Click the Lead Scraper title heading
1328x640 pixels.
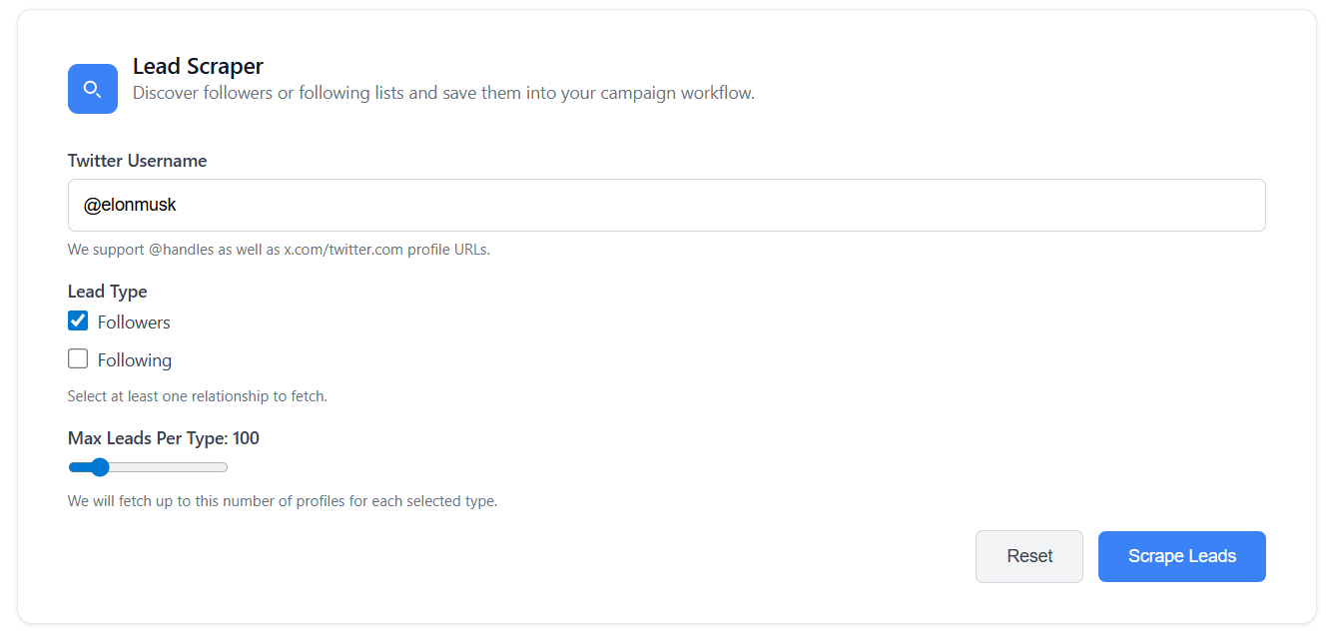[198, 66]
